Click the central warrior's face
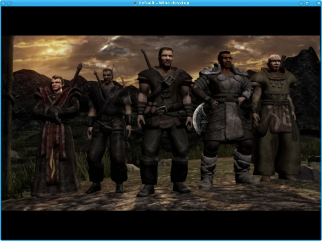The height and width of the screenshot is (241, 322). pyautogui.click(x=165, y=58)
